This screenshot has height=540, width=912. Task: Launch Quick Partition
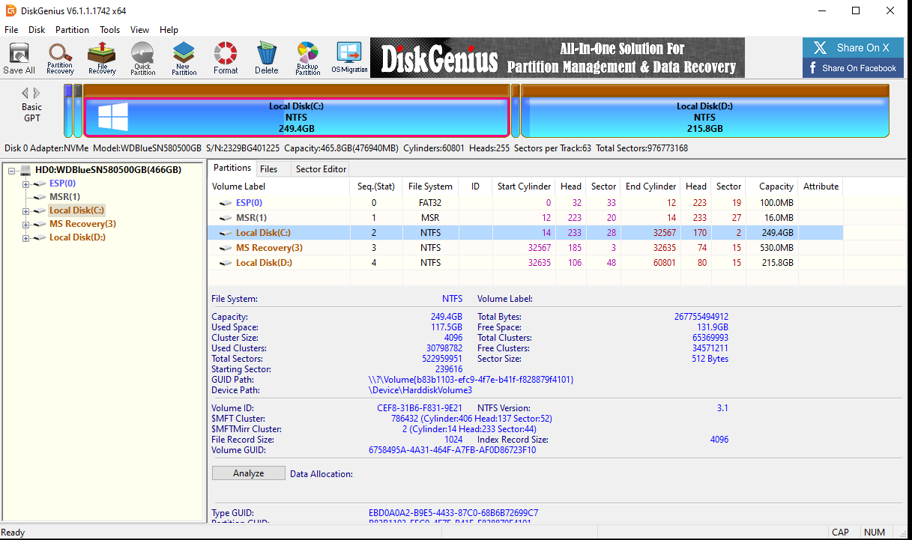click(x=142, y=58)
